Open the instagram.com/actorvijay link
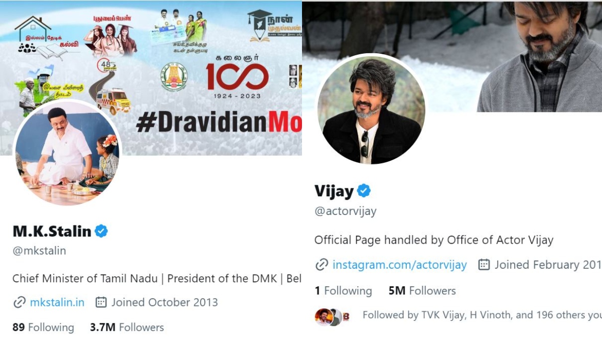This screenshot has height=339, width=602. pyautogui.click(x=399, y=265)
